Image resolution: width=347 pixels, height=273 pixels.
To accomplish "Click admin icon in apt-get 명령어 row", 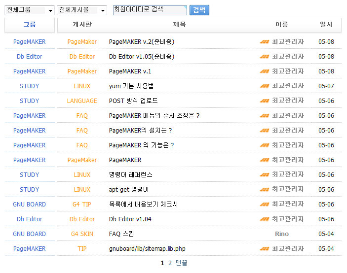I will click(264, 190).
